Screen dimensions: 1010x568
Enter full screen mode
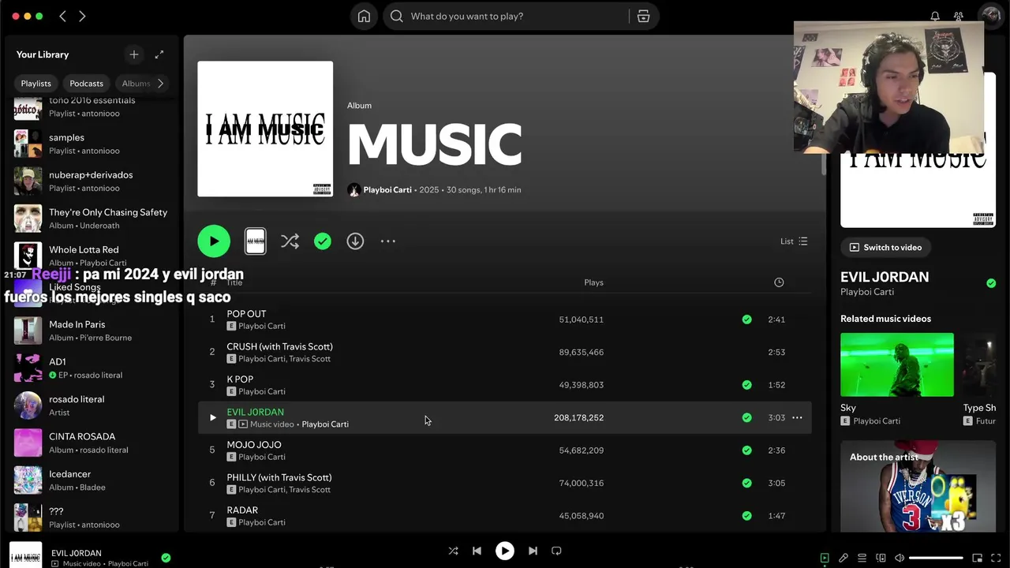pos(996,558)
